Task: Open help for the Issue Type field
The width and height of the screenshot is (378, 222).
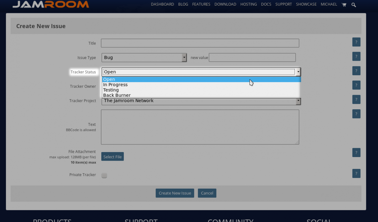Action: coord(356,56)
